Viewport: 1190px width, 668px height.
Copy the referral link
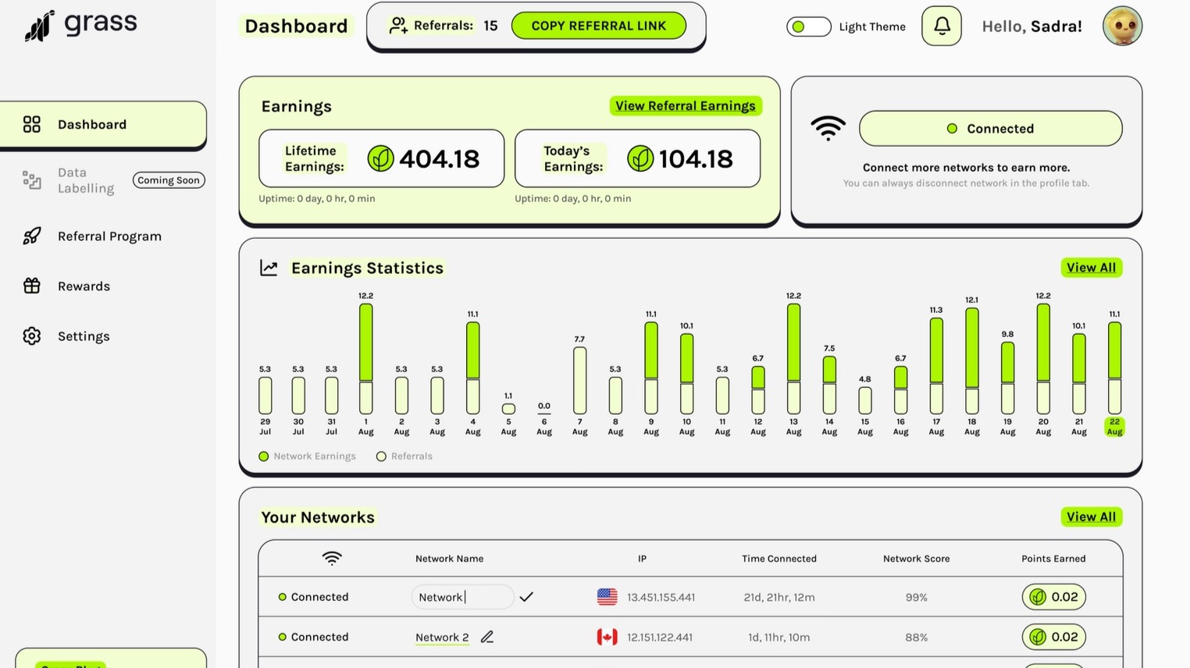click(x=599, y=26)
